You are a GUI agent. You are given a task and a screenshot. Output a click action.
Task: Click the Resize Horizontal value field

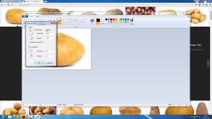coord(49,33)
